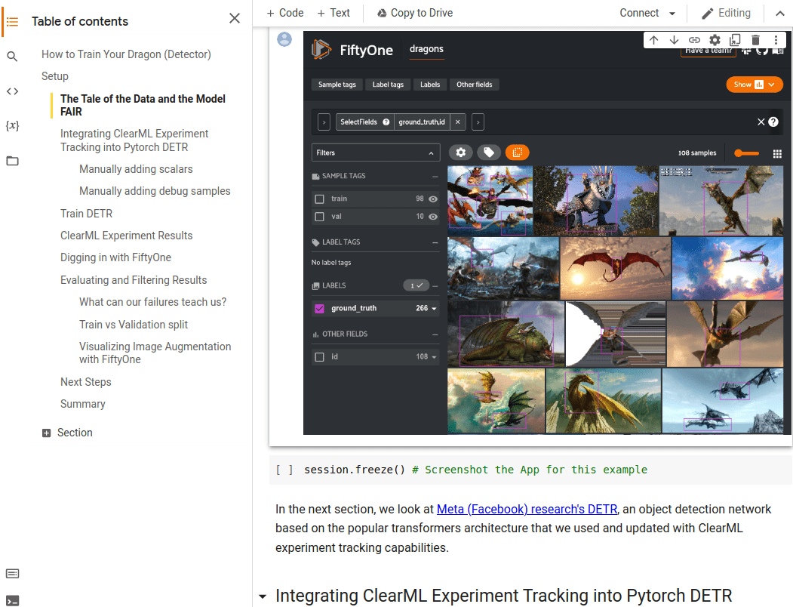Open the Connect runtime dropdown arrow
This screenshot has width=793, height=607.
[x=672, y=14]
